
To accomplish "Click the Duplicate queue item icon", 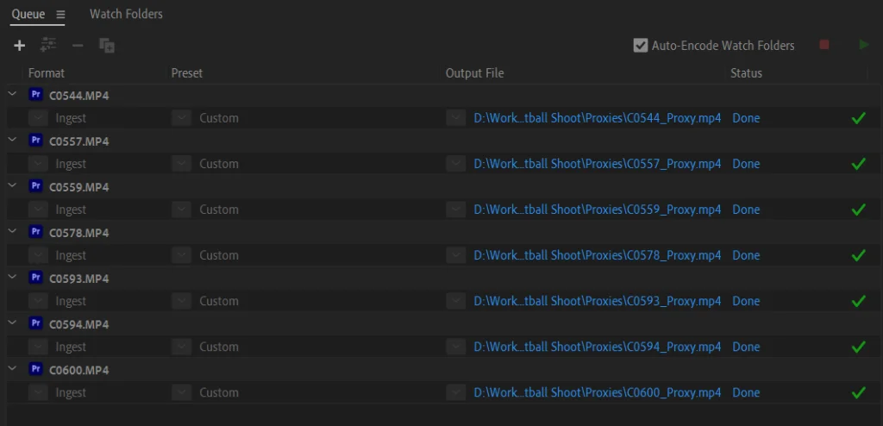I will (107, 46).
